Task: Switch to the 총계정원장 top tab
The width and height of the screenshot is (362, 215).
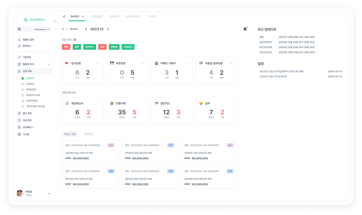Action: [x=97, y=16]
